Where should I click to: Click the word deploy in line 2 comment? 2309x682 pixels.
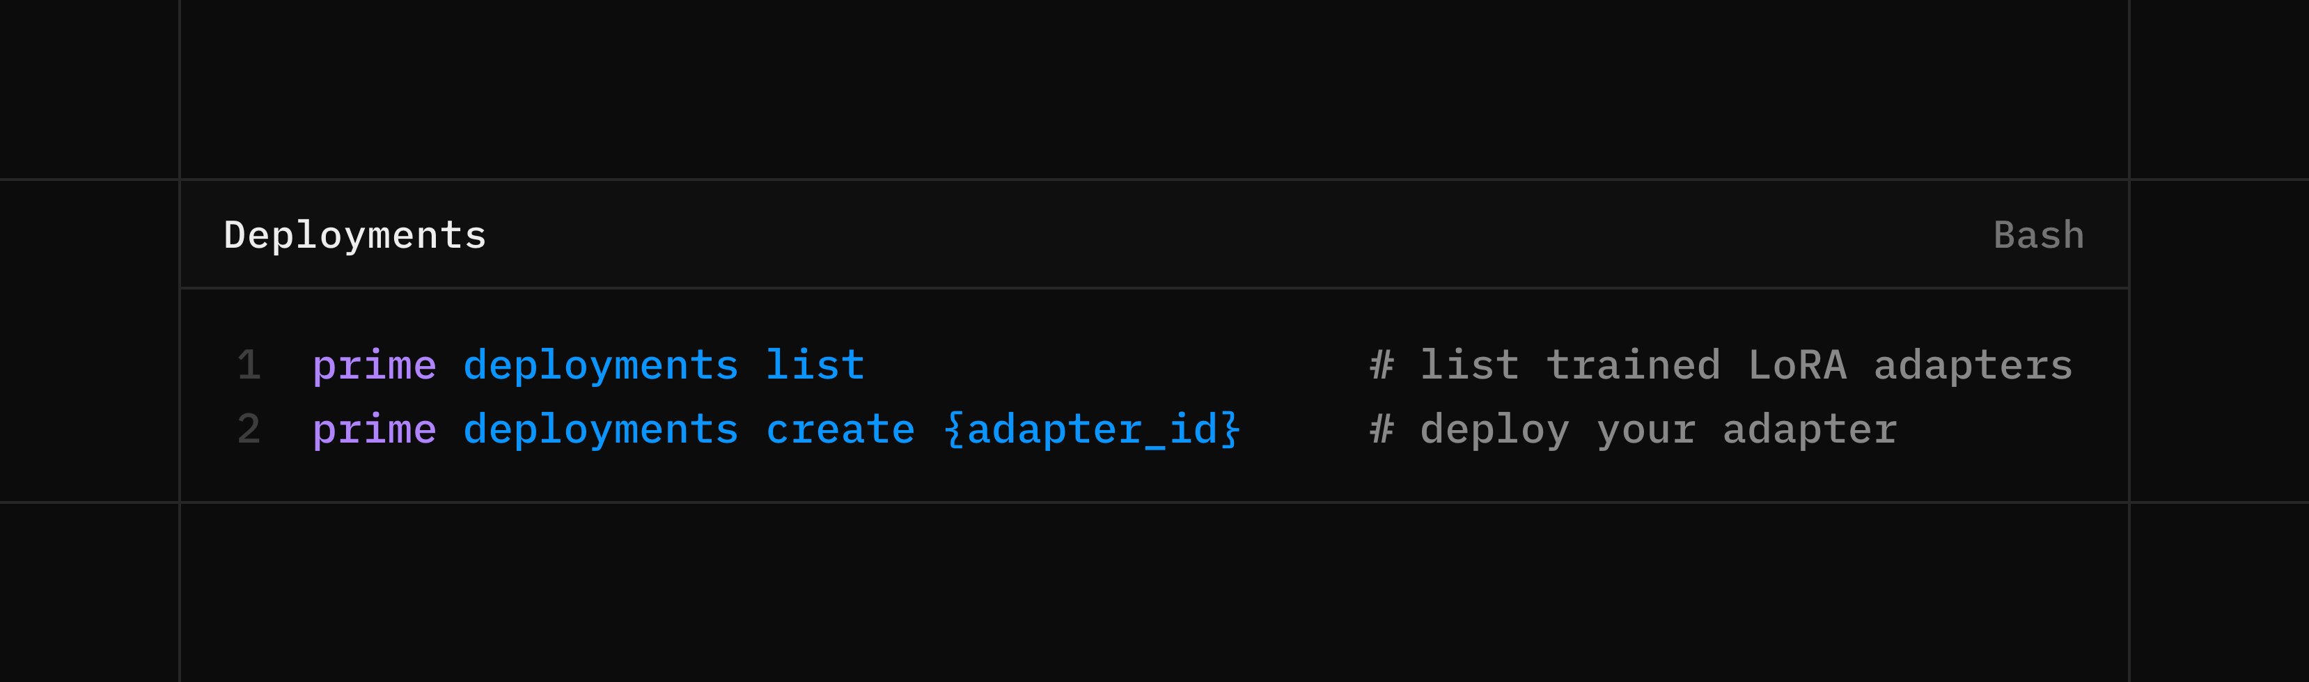tap(1494, 429)
